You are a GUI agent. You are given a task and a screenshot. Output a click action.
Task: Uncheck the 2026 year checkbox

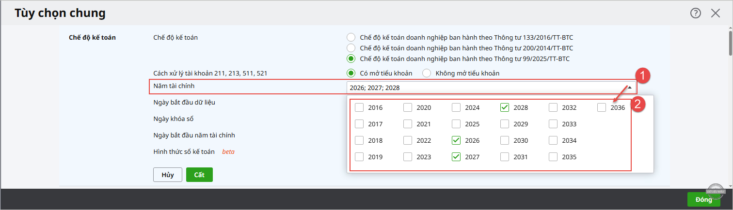coord(456,140)
